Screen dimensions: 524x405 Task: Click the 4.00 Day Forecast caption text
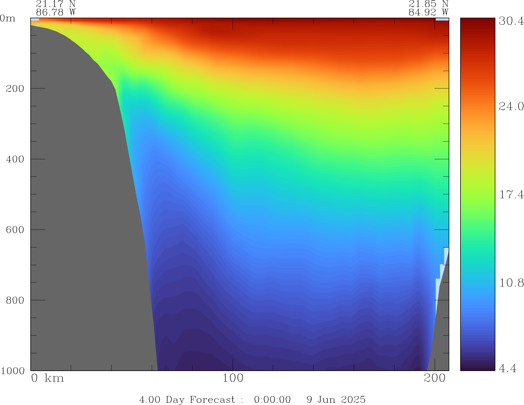(x=187, y=399)
